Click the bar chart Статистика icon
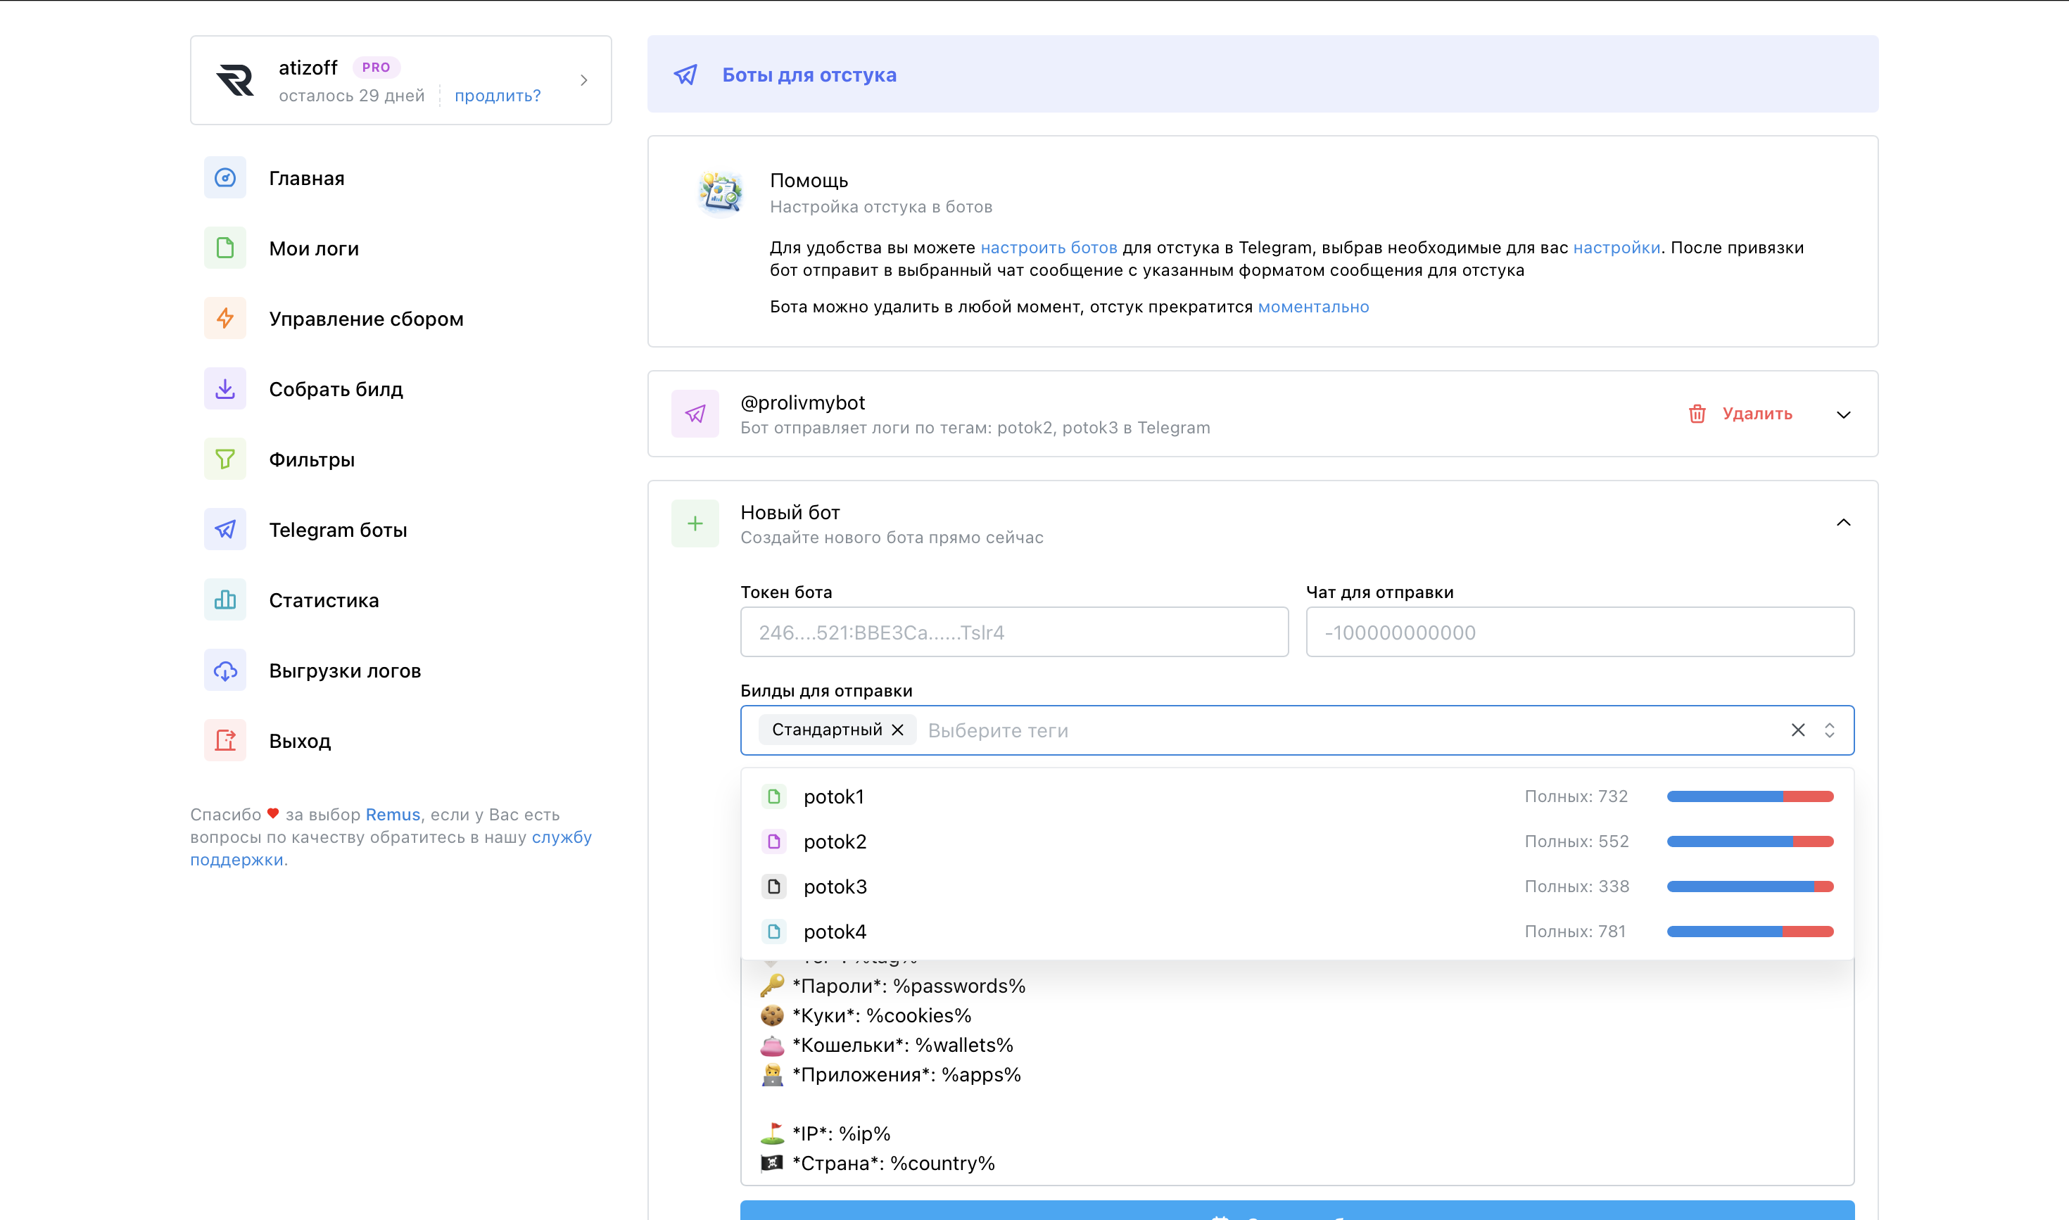Image resolution: width=2069 pixels, height=1220 pixels. point(224,599)
